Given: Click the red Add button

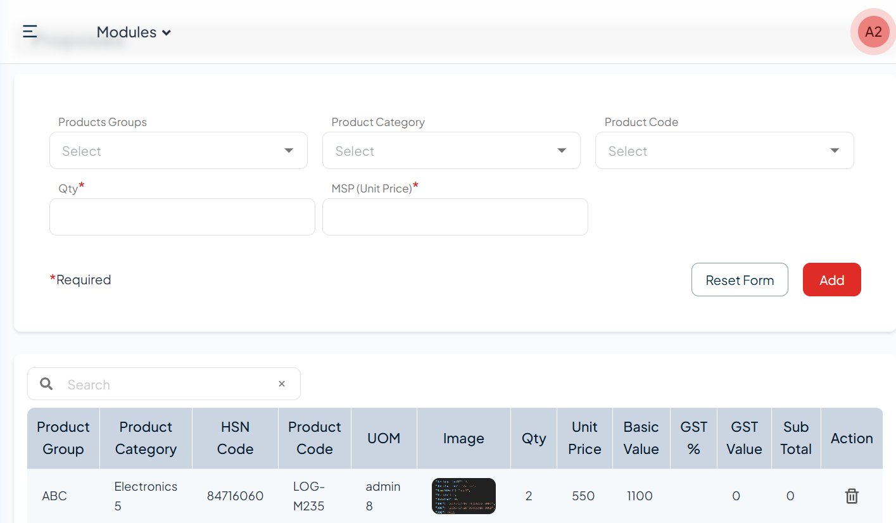Looking at the screenshot, I should click(x=831, y=280).
